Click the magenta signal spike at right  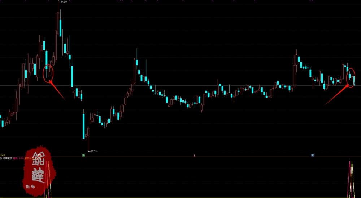point(350,179)
